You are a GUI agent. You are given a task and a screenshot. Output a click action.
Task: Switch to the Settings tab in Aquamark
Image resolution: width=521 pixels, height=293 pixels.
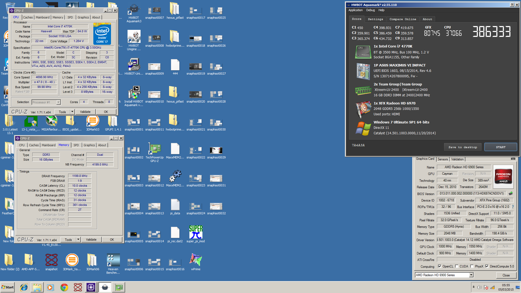coord(375,19)
